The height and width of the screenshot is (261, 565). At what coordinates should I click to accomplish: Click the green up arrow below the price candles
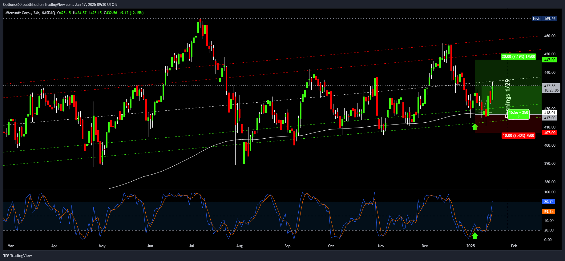coord(475,126)
